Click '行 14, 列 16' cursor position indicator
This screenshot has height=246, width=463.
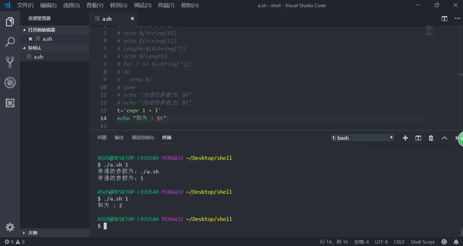[x=334, y=242]
